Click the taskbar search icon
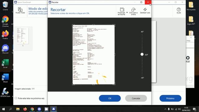This screenshot has width=199, height=112. tap(11, 109)
